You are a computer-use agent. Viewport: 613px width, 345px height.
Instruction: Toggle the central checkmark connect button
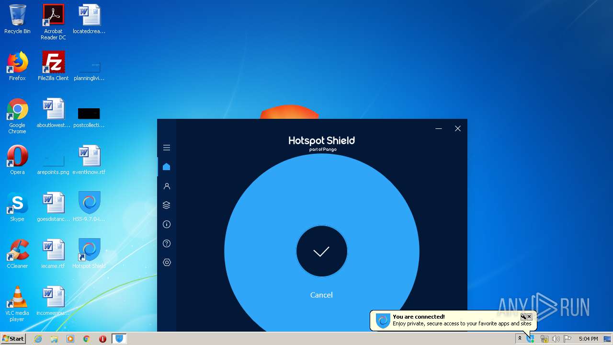point(321,251)
